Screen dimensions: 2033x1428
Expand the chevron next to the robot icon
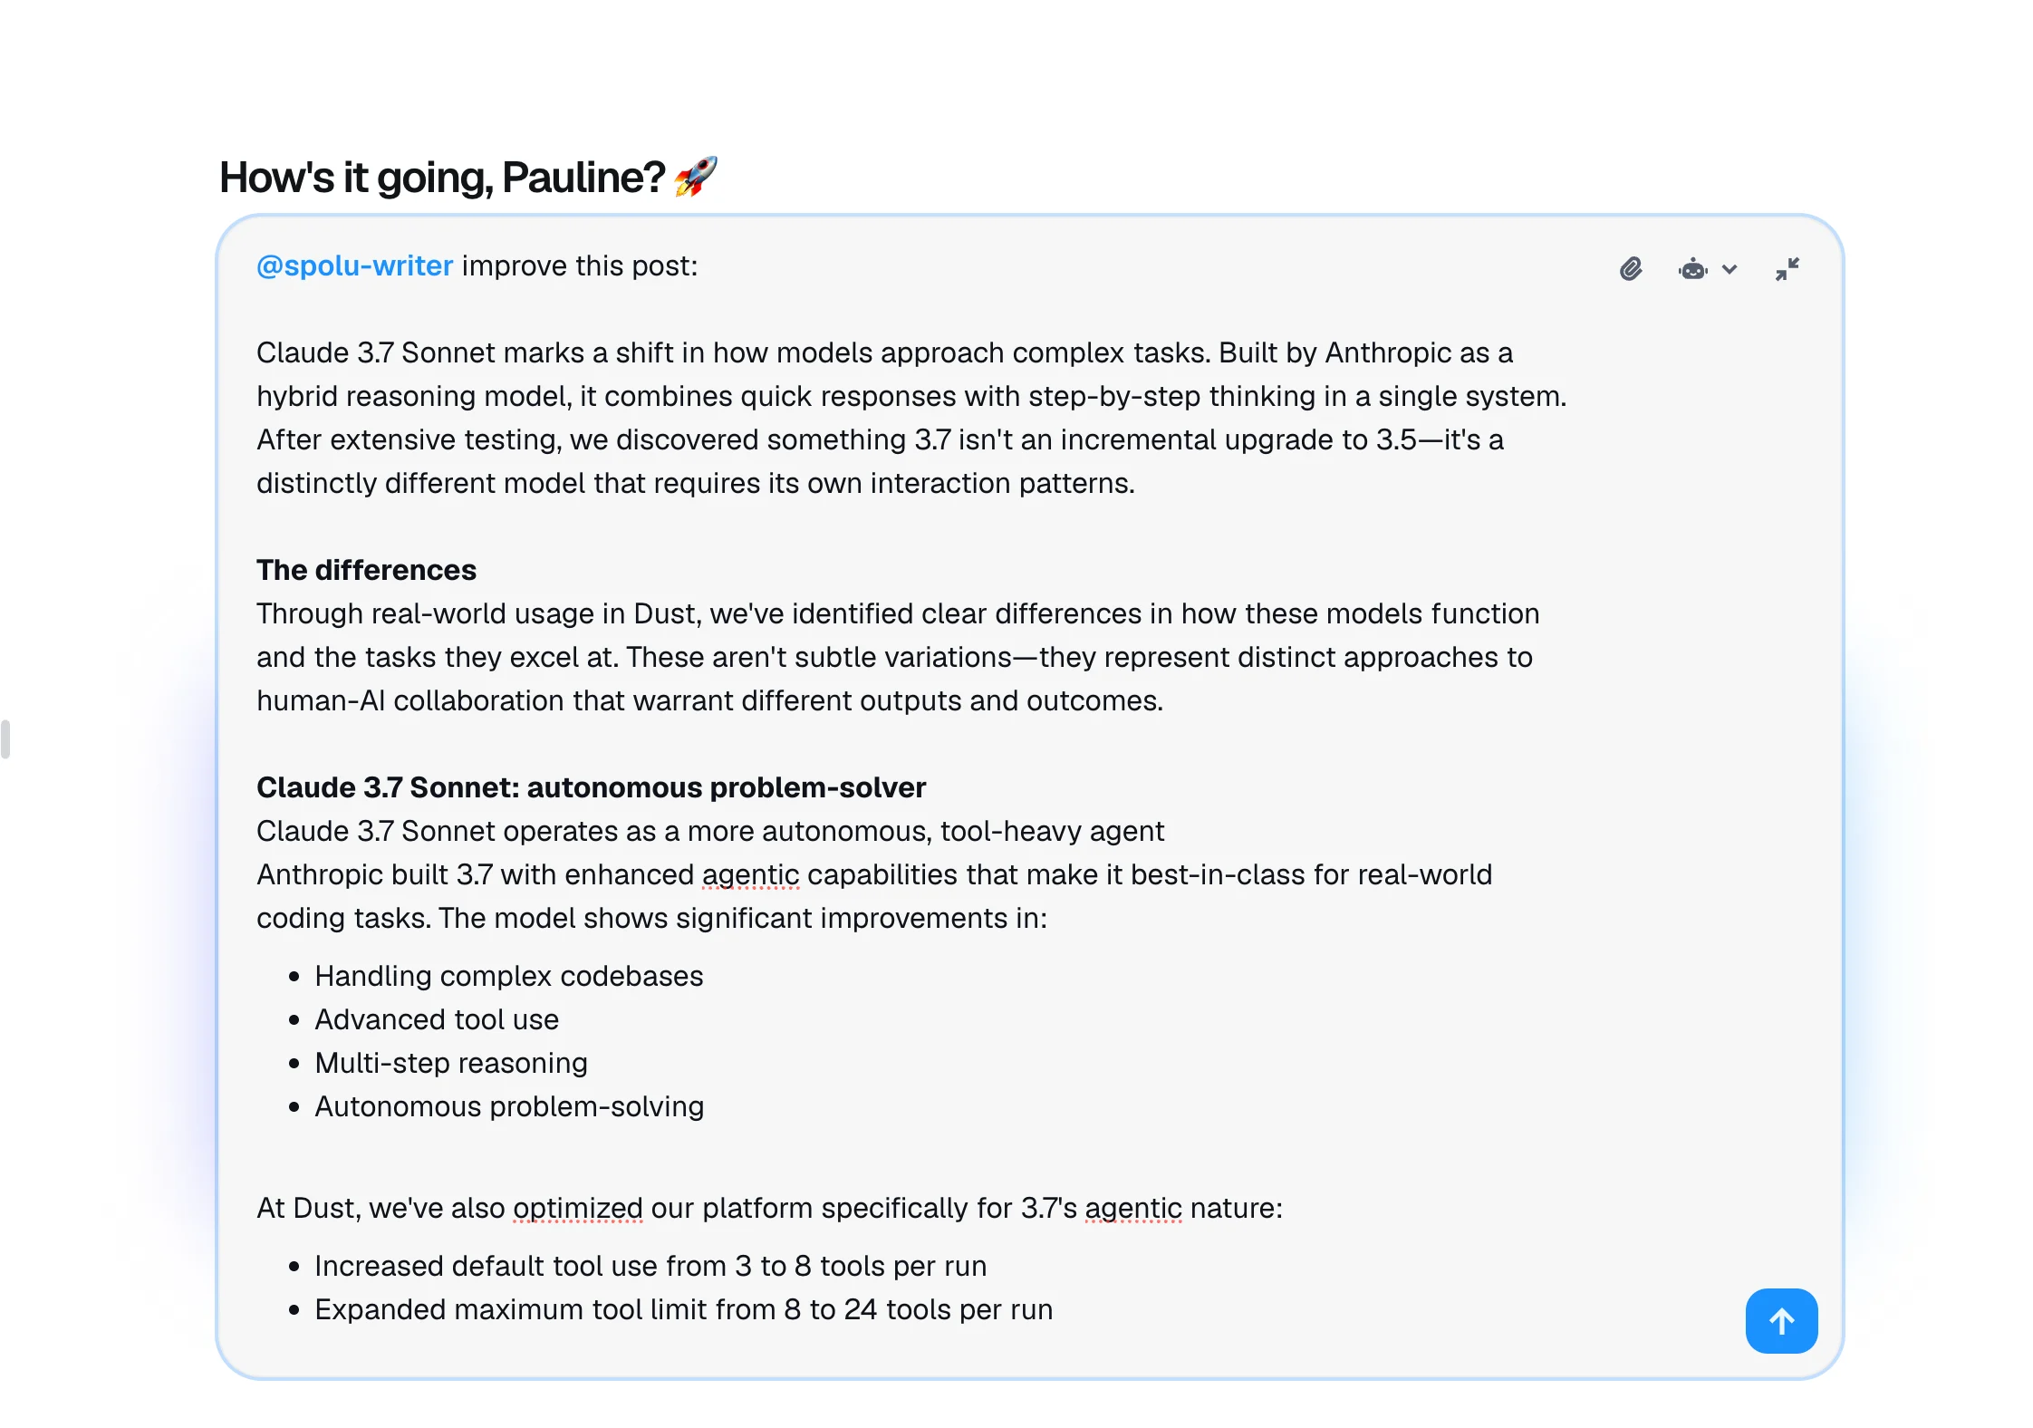[x=1731, y=269]
